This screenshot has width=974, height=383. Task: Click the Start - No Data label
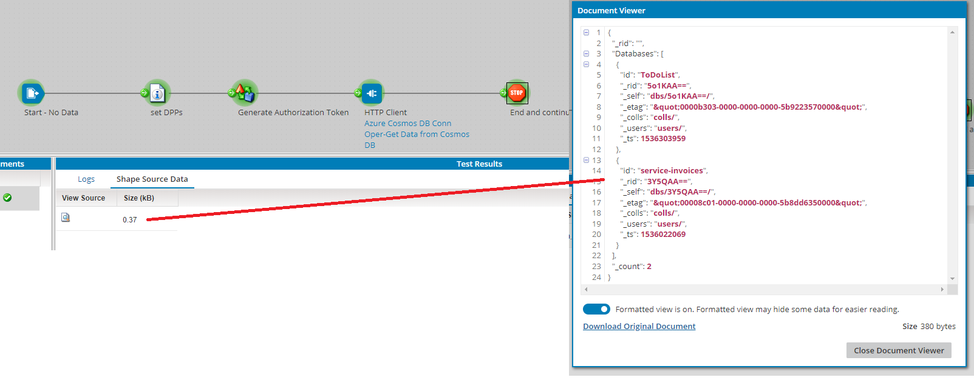51,113
